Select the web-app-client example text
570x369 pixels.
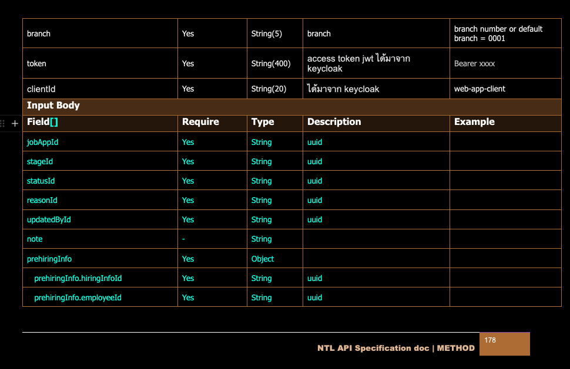tap(480, 89)
